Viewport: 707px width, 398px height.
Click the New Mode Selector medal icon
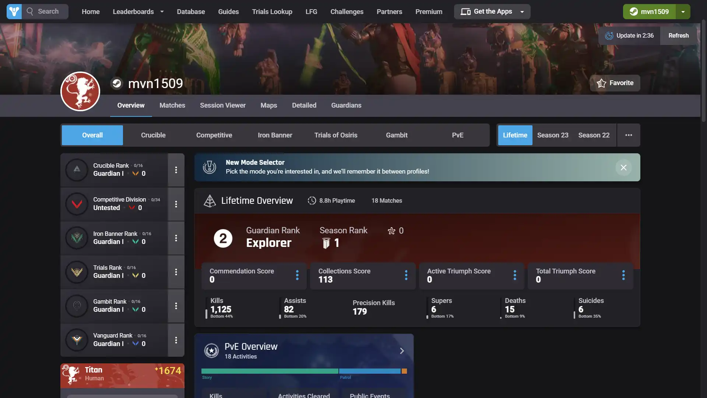(x=210, y=167)
